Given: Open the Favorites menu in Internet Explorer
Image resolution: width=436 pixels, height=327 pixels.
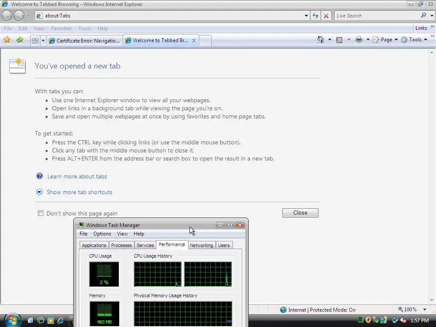Looking at the screenshot, I should [x=61, y=29].
